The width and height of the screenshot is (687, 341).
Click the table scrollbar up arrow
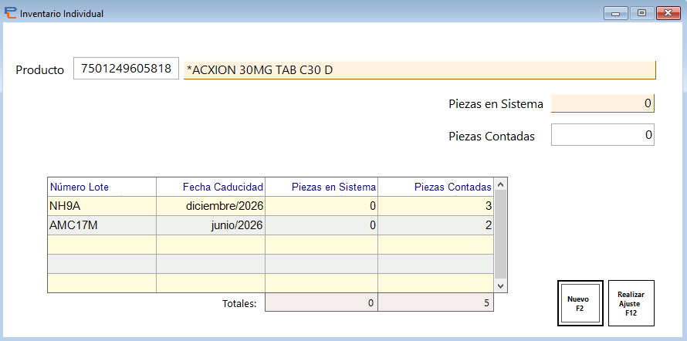pos(501,184)
